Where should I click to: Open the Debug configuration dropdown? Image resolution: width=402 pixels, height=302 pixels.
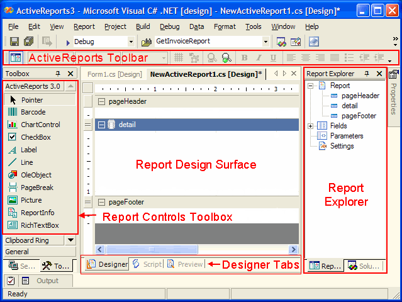coord(130,42)
